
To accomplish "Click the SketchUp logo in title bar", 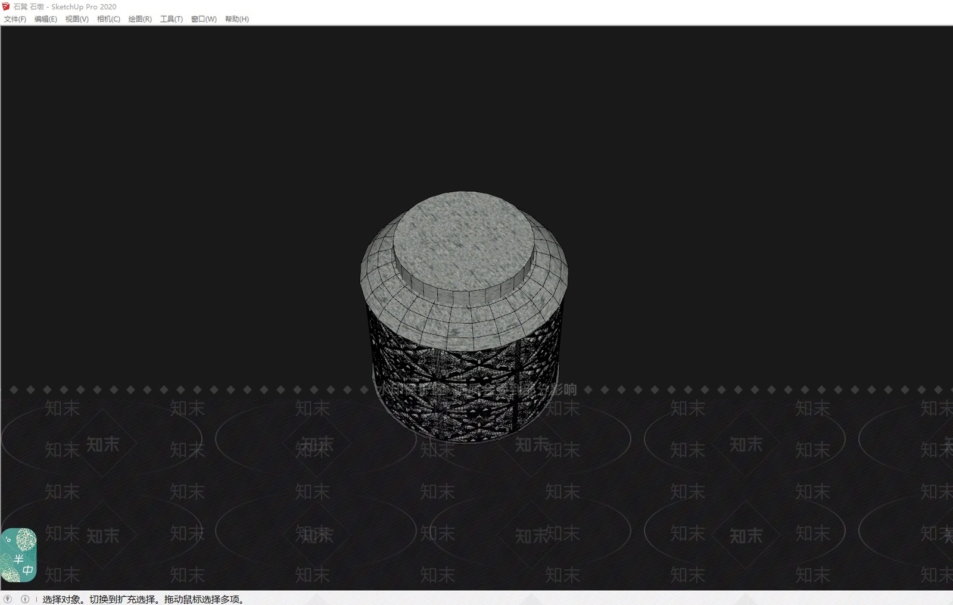I will (x=6, y=7).
